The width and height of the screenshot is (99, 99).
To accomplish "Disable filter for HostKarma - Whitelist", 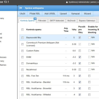I will (x=80, y=95).
